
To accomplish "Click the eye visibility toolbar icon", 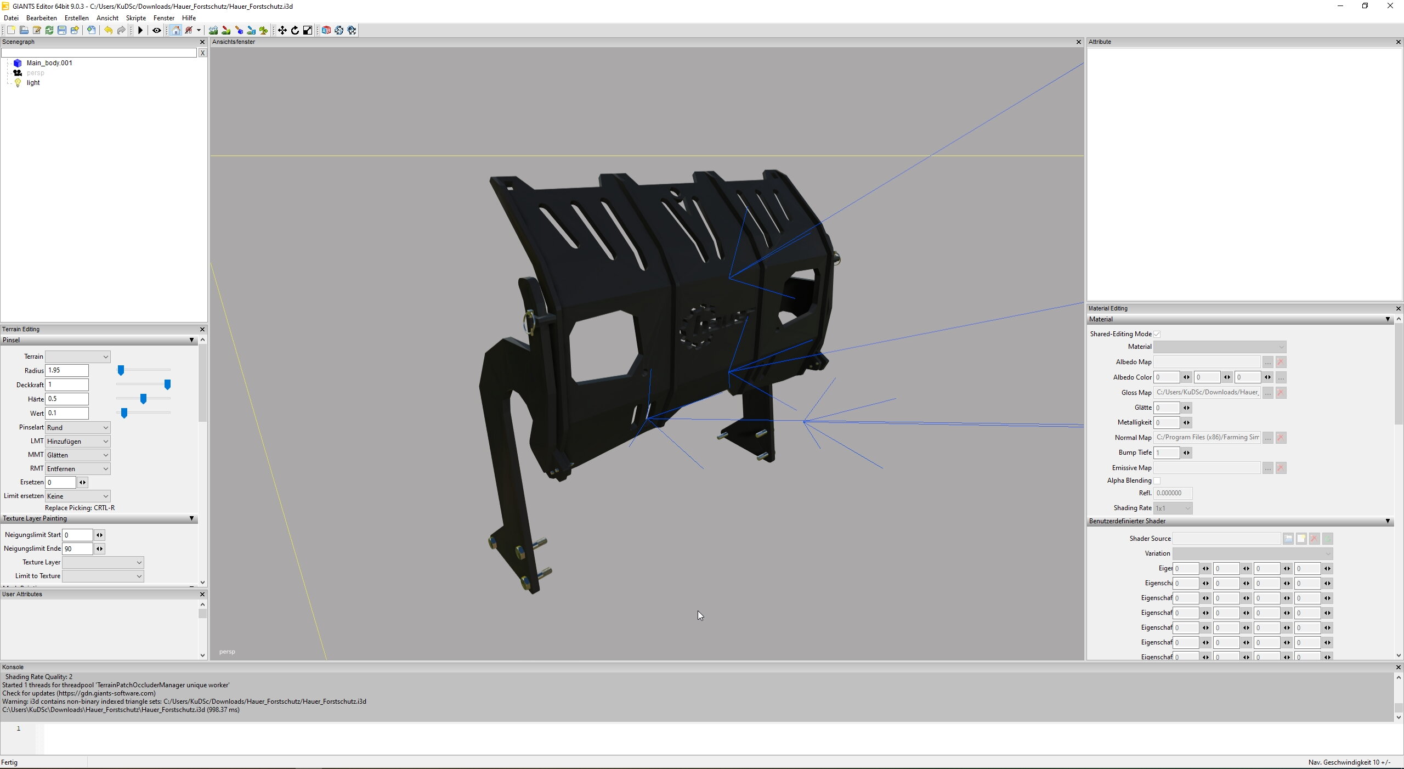I will pos(156,30).
